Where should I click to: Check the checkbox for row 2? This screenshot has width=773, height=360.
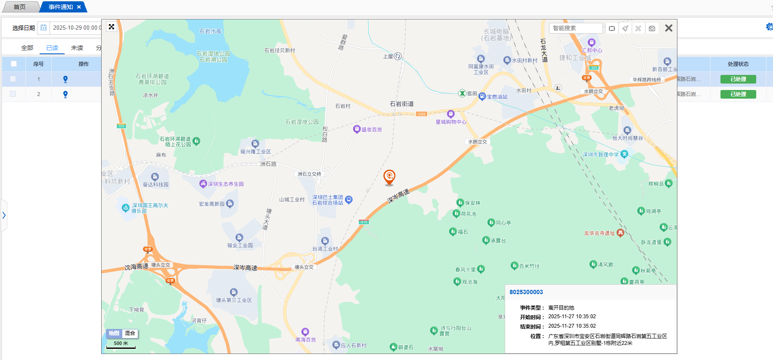tap(13, 94)
